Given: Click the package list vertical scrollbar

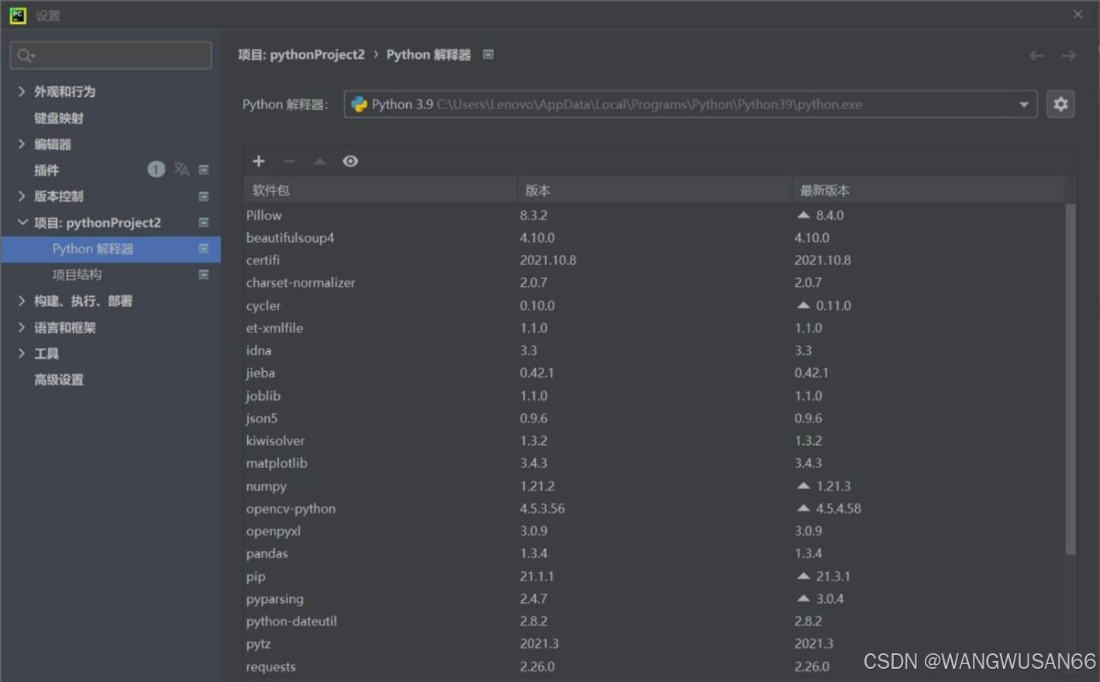Looking at the screenshot, I should tap(1071, 380).
